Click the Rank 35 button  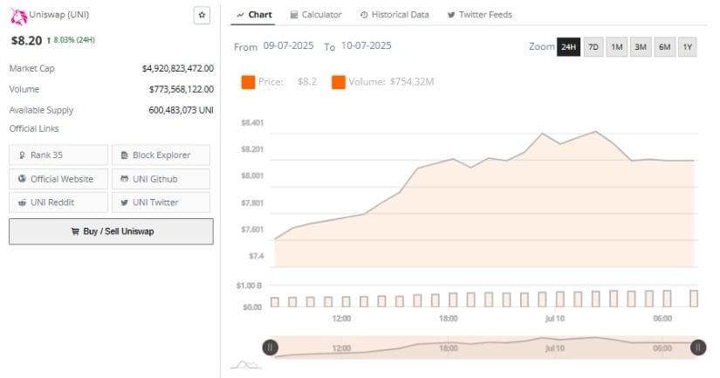(58, 155)
